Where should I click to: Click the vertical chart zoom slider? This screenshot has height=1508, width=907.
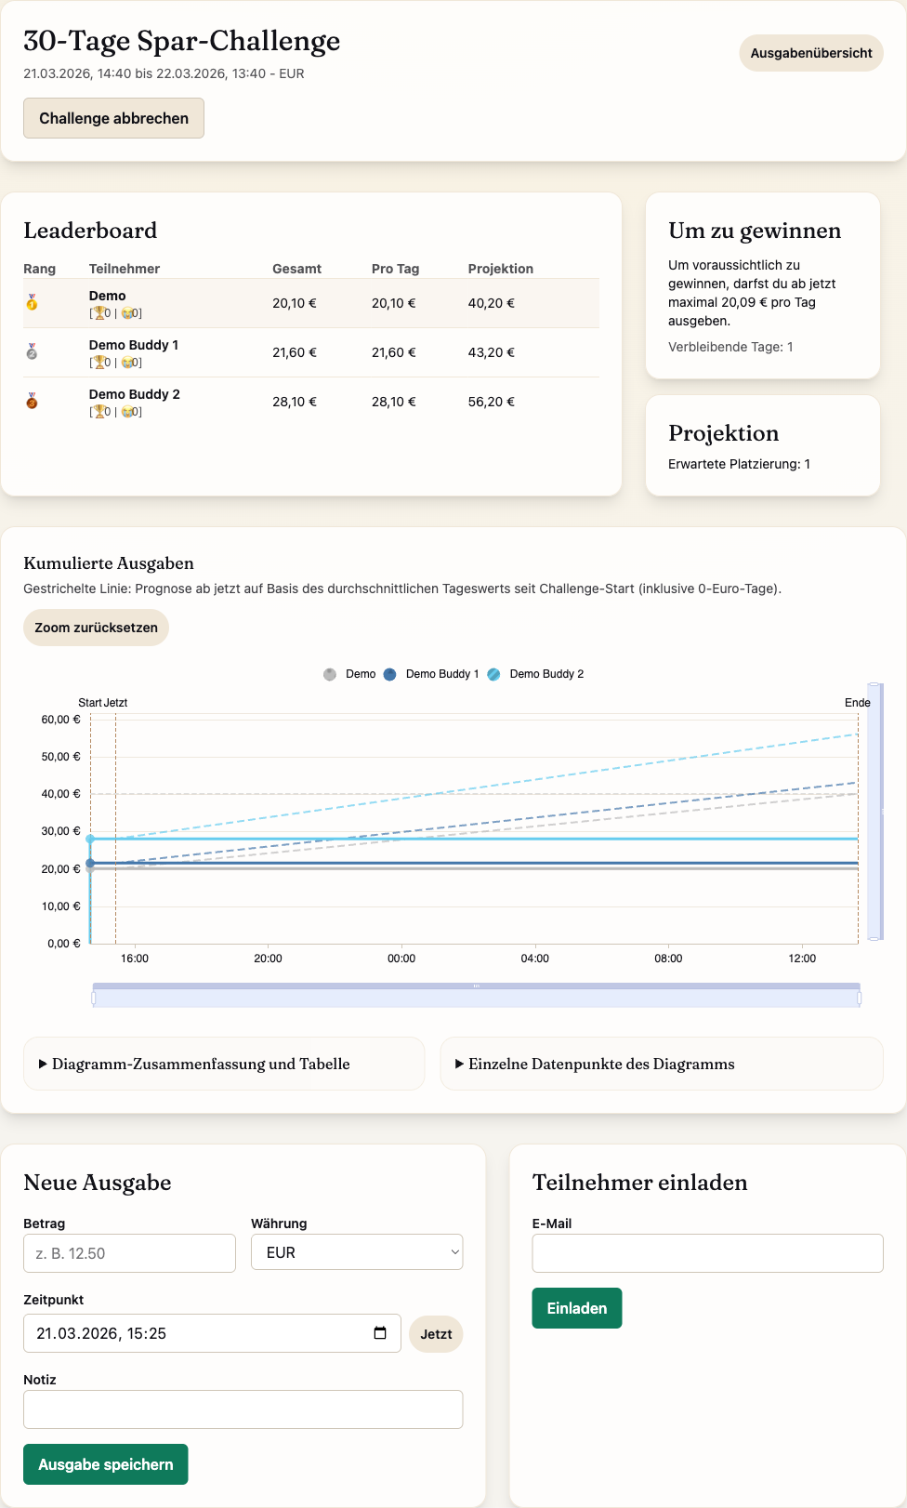click(874, 812)
